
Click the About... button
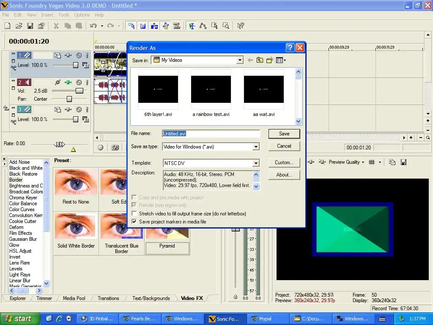pos(284,175)
